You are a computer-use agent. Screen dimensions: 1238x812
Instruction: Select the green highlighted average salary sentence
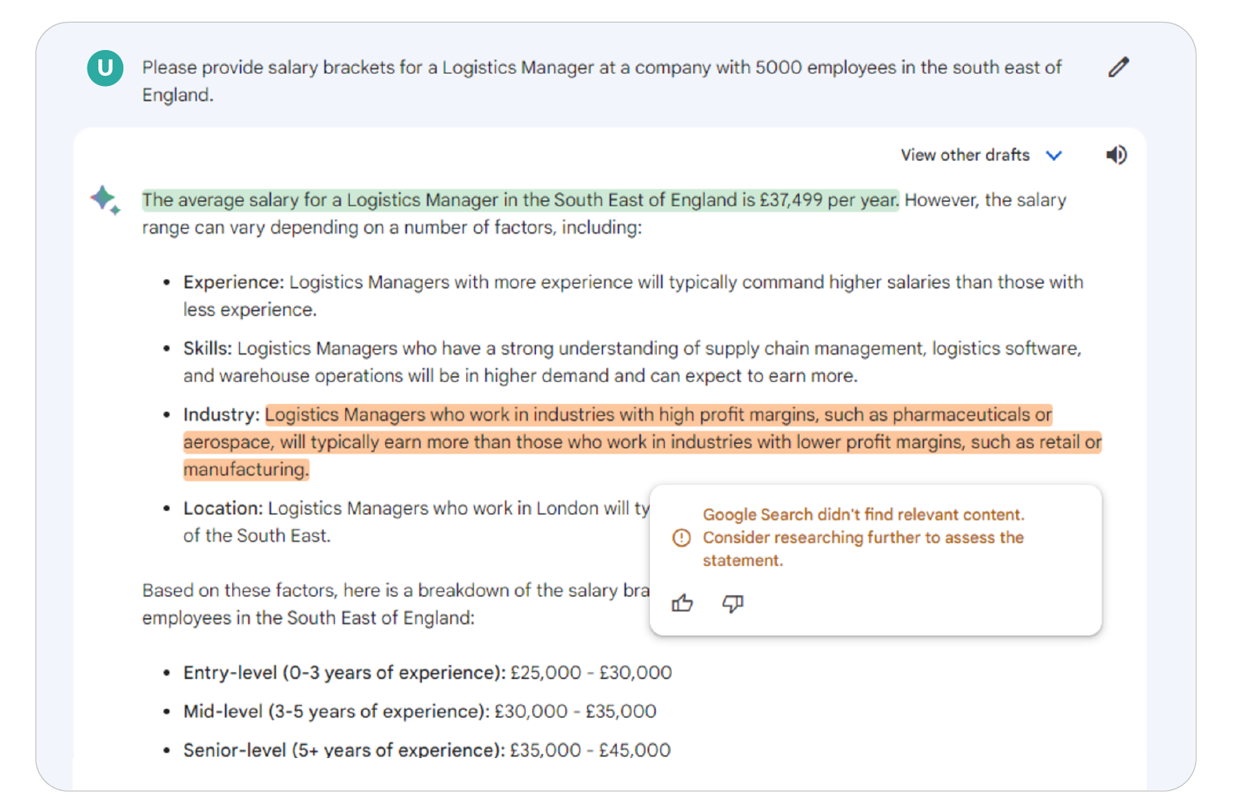(520, 200)
